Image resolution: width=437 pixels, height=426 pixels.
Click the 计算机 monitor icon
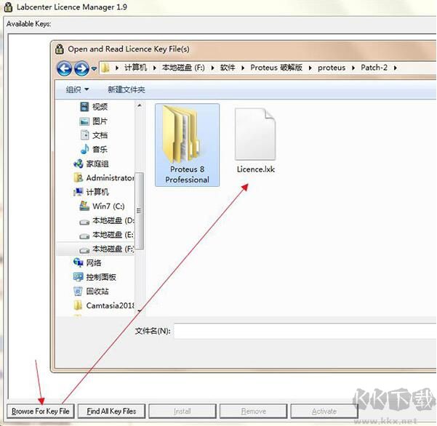click(x=79, y=192)
